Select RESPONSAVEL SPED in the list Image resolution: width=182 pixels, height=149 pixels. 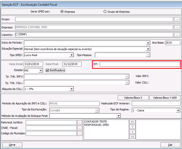(x=96, y=125)
